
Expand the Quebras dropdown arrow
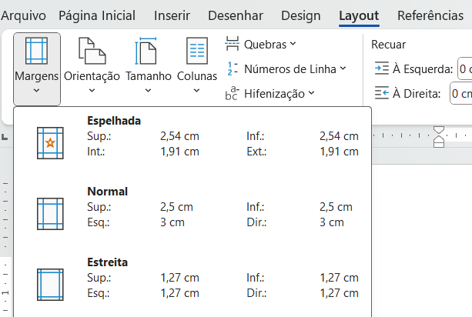pos(293,45)
